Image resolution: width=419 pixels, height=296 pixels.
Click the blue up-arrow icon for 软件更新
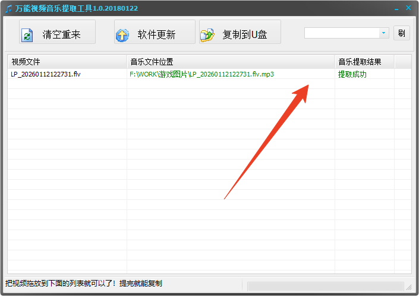122,35
